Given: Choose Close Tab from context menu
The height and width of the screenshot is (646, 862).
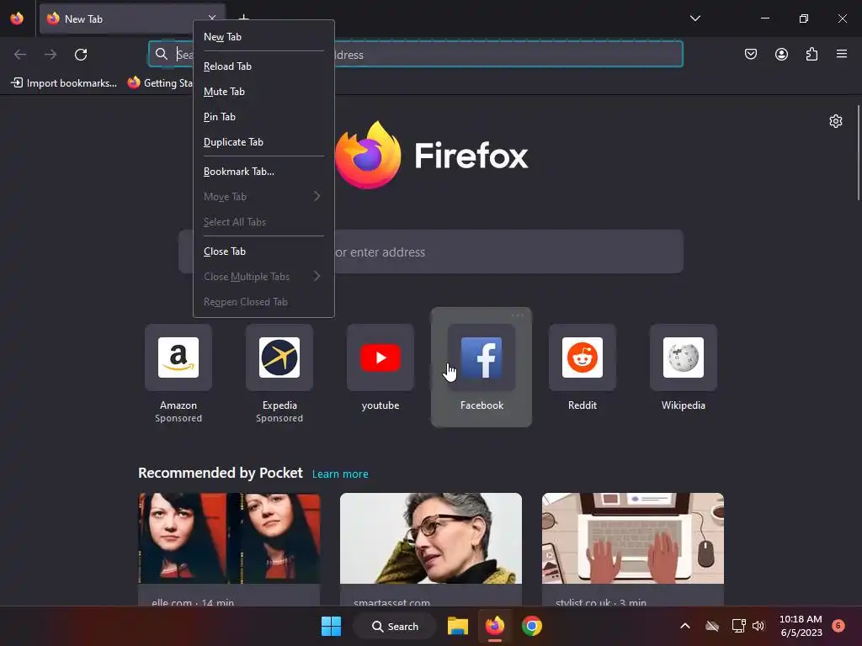Looking at the screenshot, I should (263, 252).
